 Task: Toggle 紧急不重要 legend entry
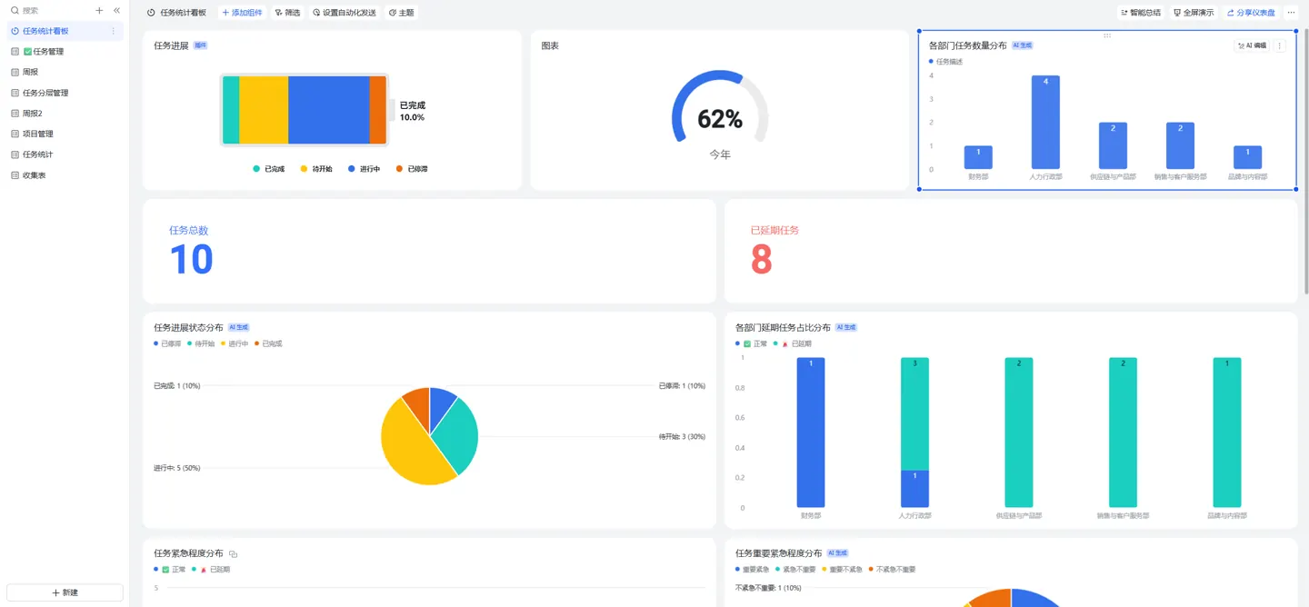[x=795, y=569]
